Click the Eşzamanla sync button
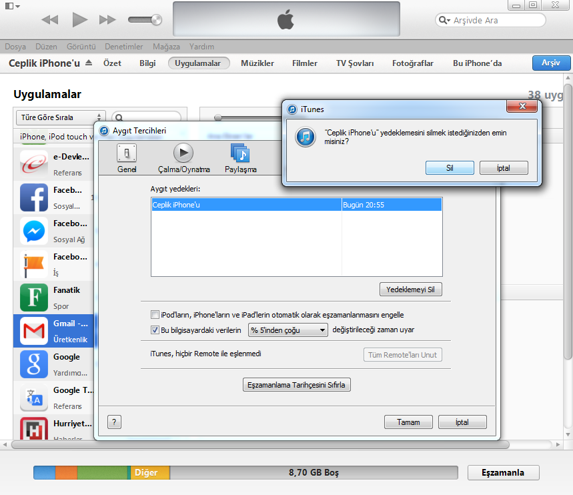Viewport: 573px width, 495px height. point(503,472)
